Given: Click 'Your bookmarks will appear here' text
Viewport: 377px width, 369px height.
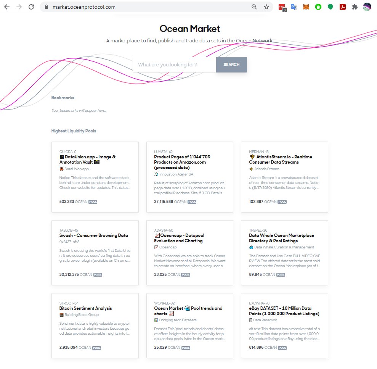Looking at the screenshot, I should coord(79,111).
